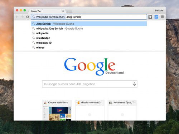Open the Kostenlose Tipps tile
The image size is (179, 134).
point(122,110)
